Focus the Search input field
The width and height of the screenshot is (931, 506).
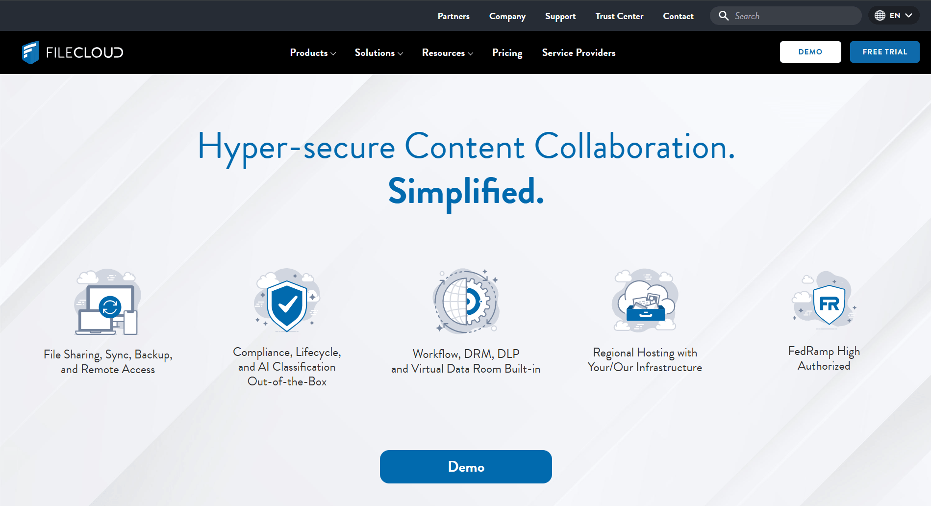pyautogui.click(x=785, y=16)
